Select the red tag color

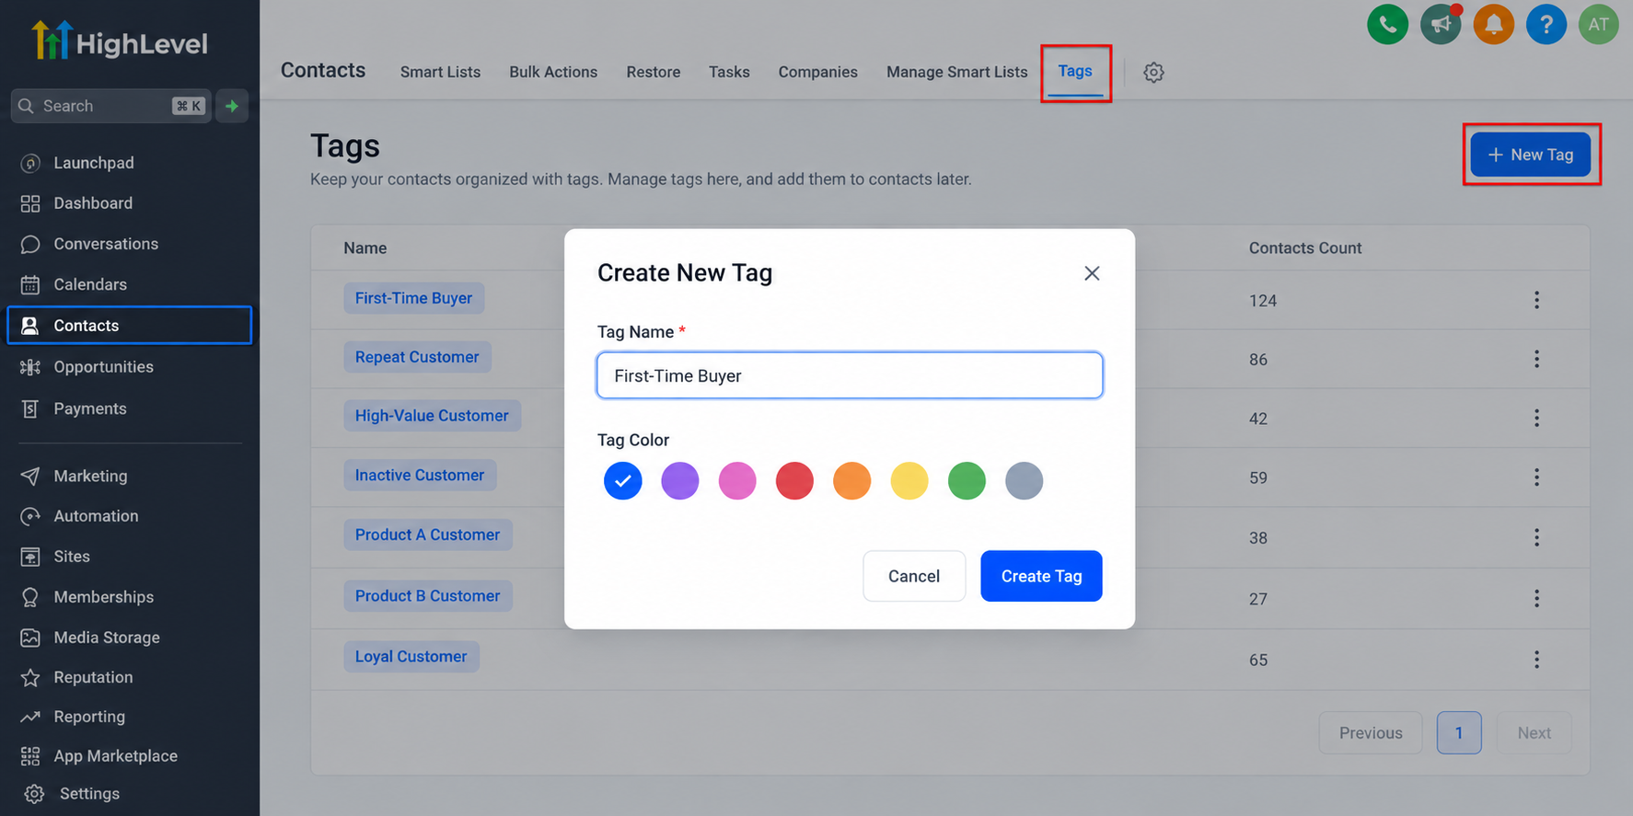pos(794,480)
